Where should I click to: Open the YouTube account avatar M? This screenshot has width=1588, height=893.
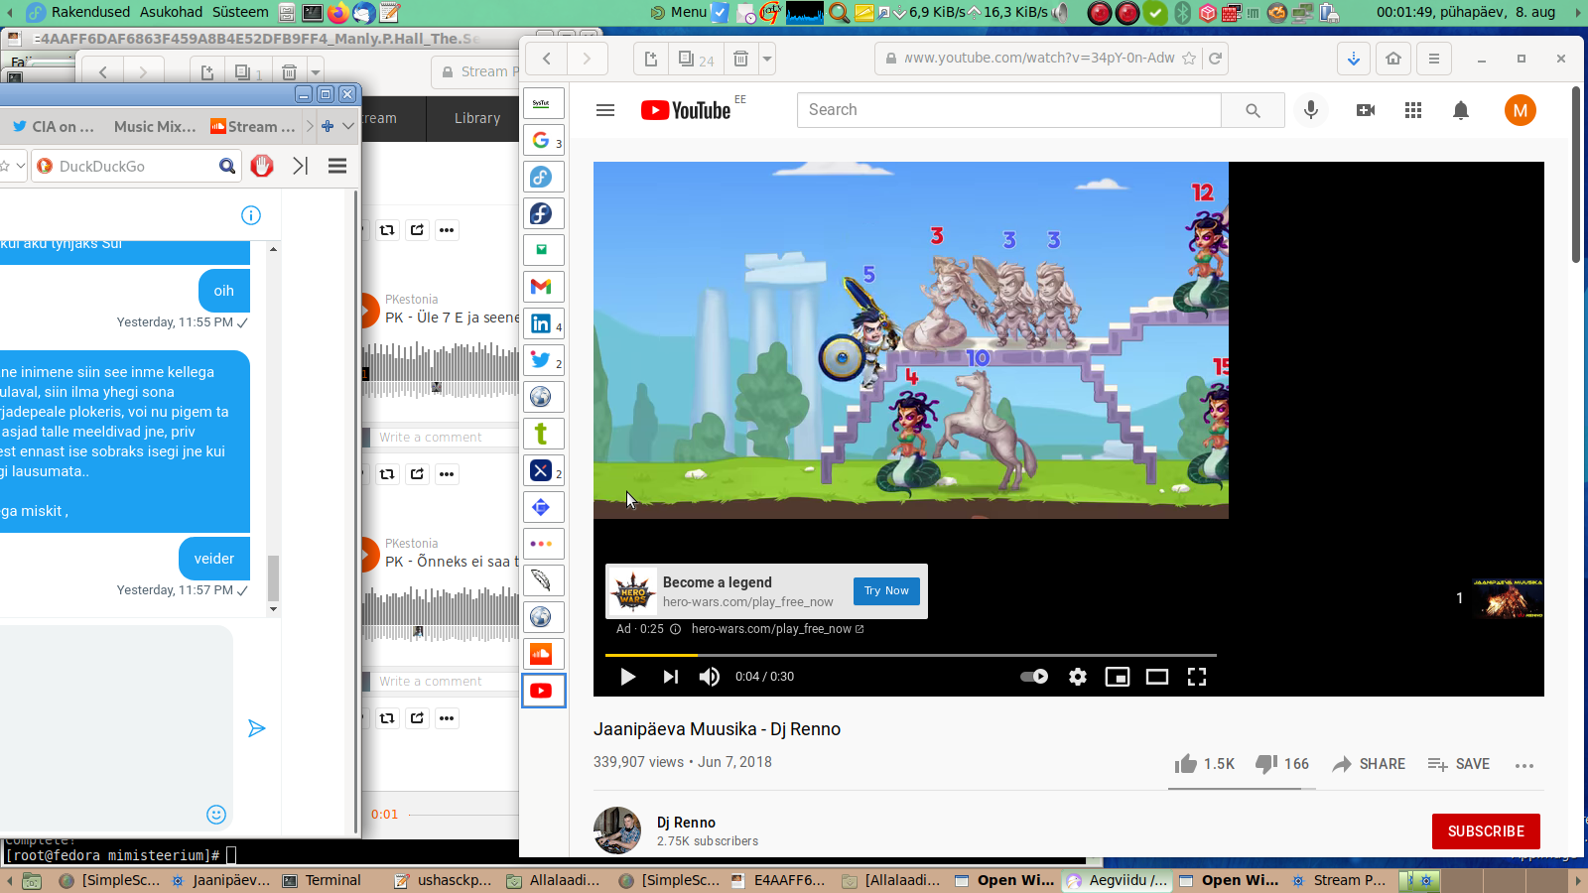pos(1521,110)
